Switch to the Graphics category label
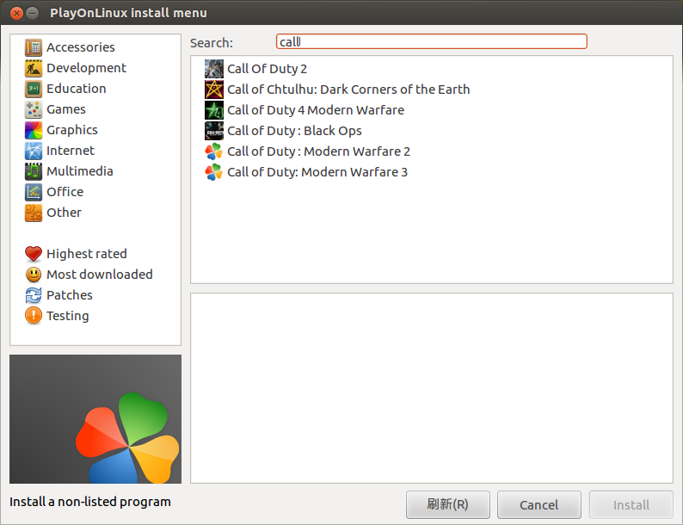 [72, 130]
